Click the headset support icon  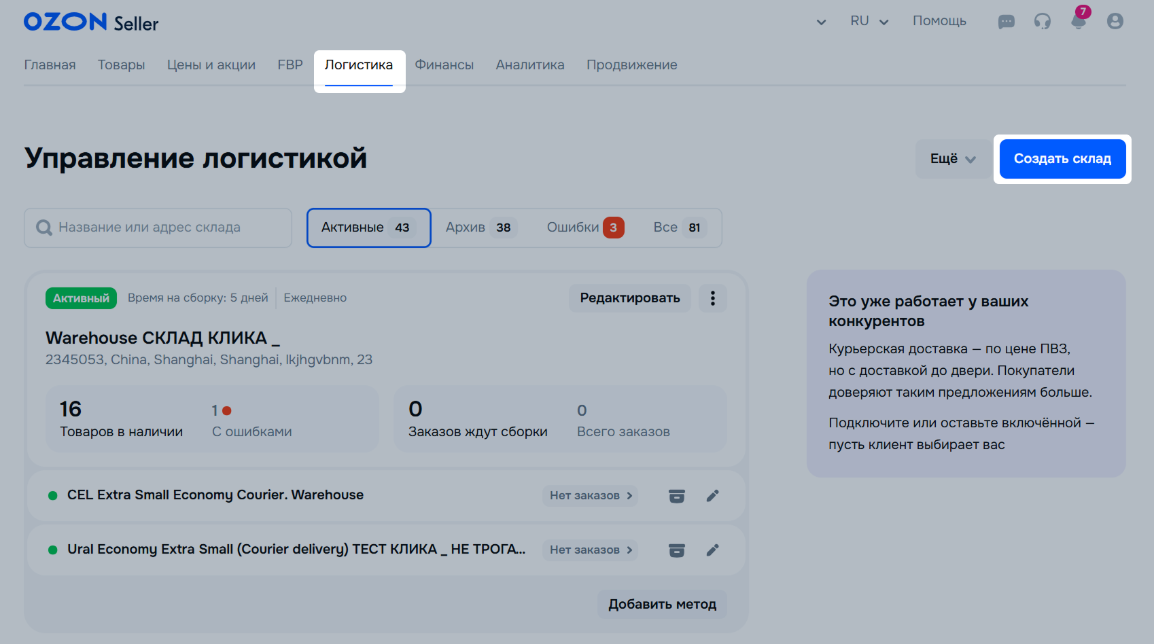pos(1042,22)
